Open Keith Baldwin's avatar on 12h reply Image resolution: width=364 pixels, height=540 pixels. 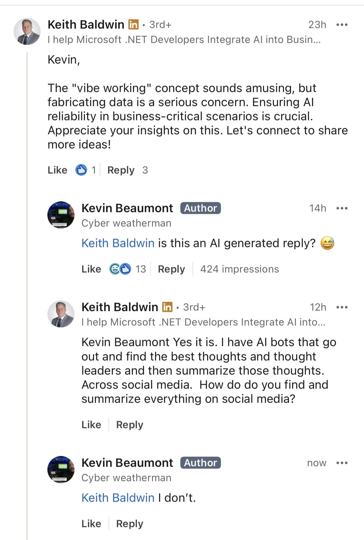coord(61,314)
